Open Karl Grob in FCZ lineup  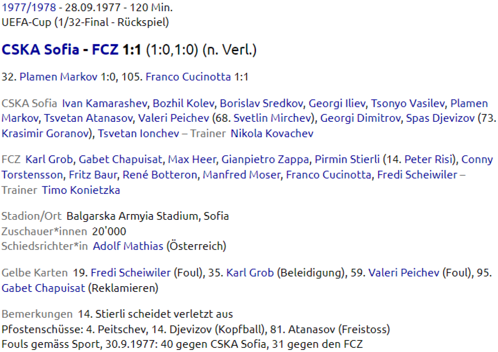[x=49, y=160]
